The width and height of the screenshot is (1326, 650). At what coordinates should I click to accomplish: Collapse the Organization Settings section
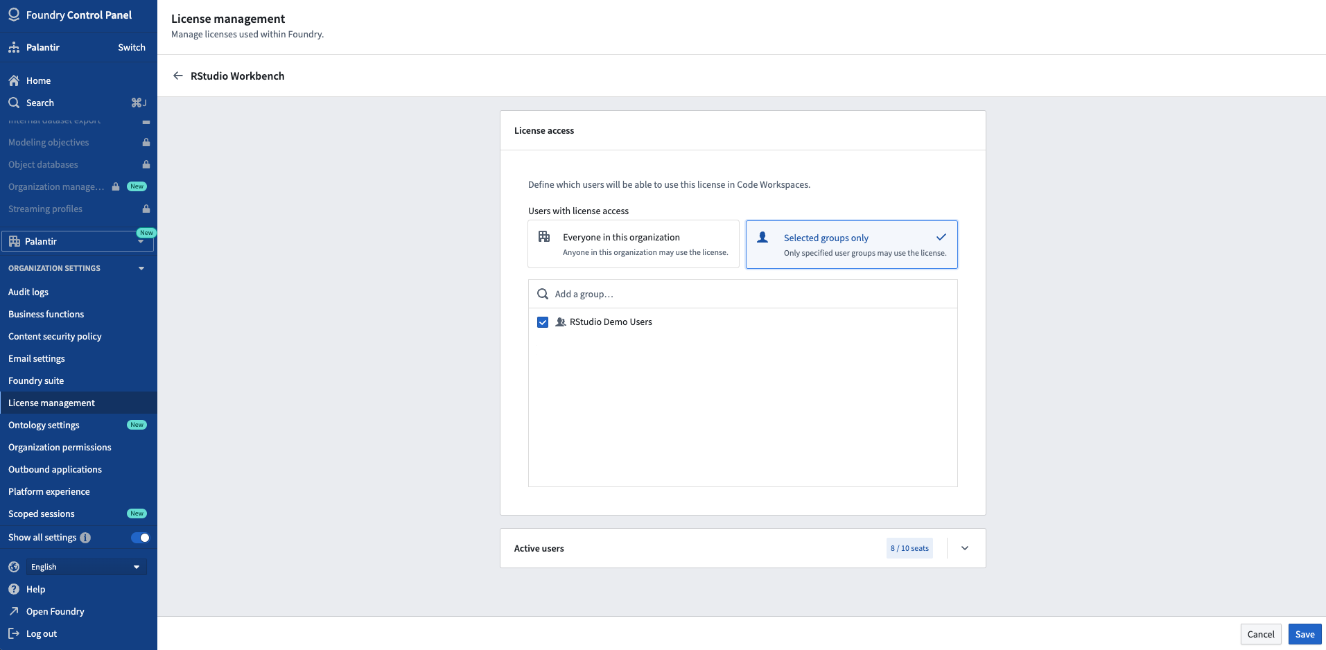click(x=141, y=268)
